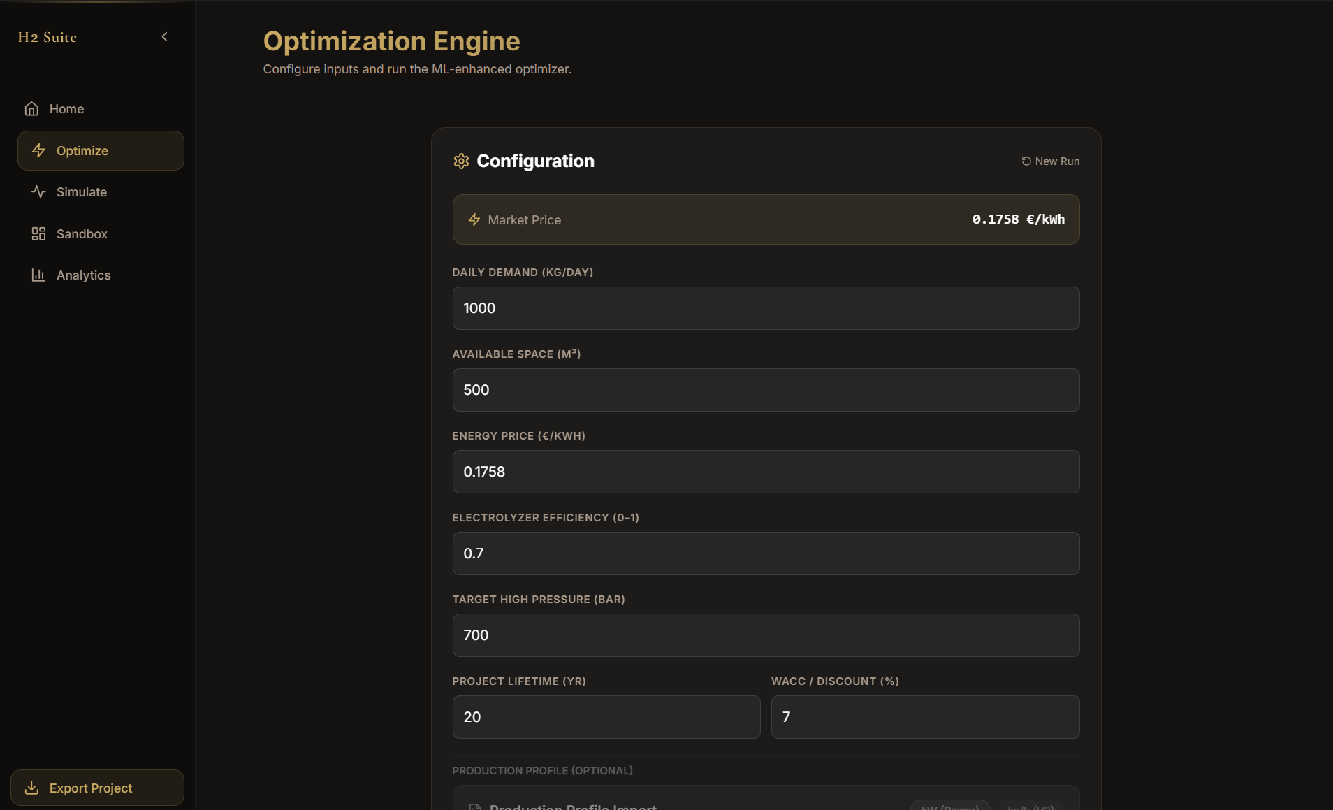Click the New Run refresh icon

click(1026, 161)
